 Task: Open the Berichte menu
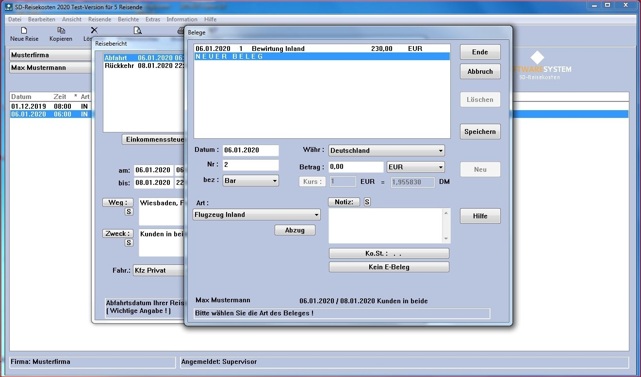click(x=128, y=19)
